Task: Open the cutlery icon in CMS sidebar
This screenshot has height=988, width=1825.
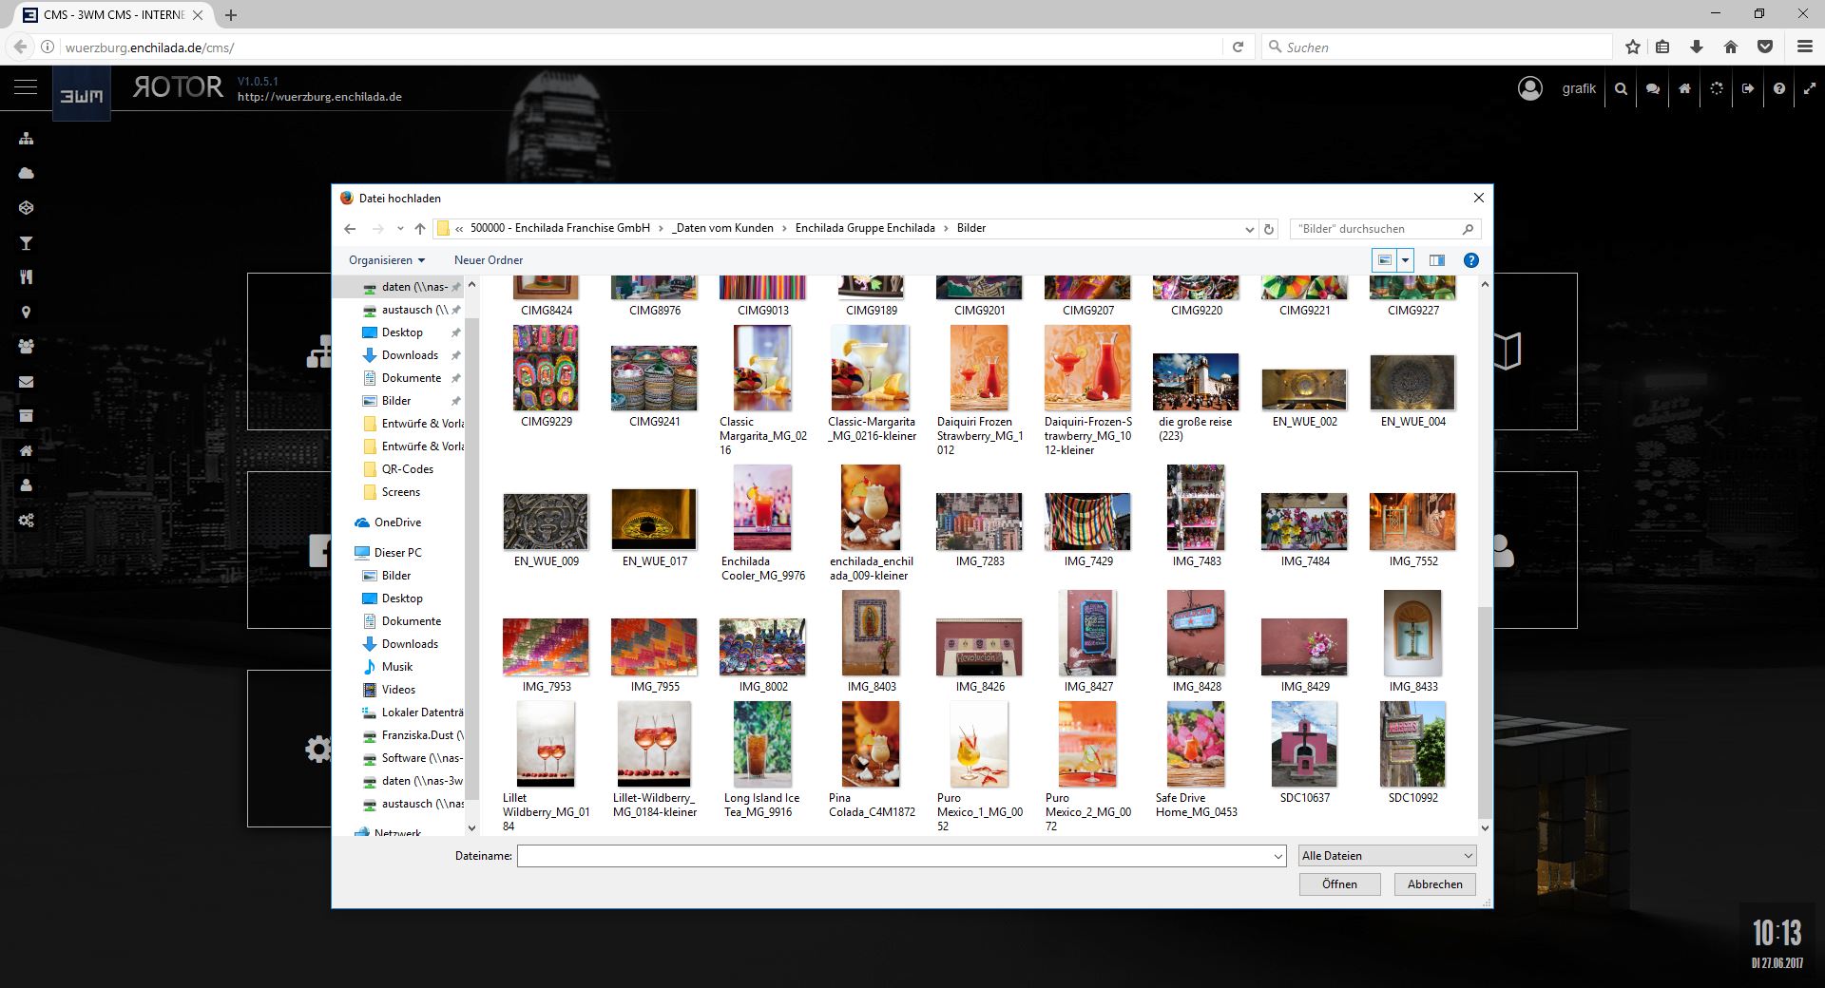Action: click(27, 277)
